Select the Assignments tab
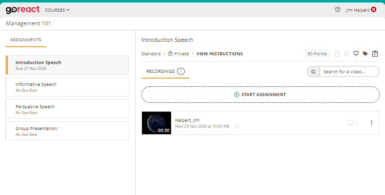385x195 pixels. [x=26, y=40]
